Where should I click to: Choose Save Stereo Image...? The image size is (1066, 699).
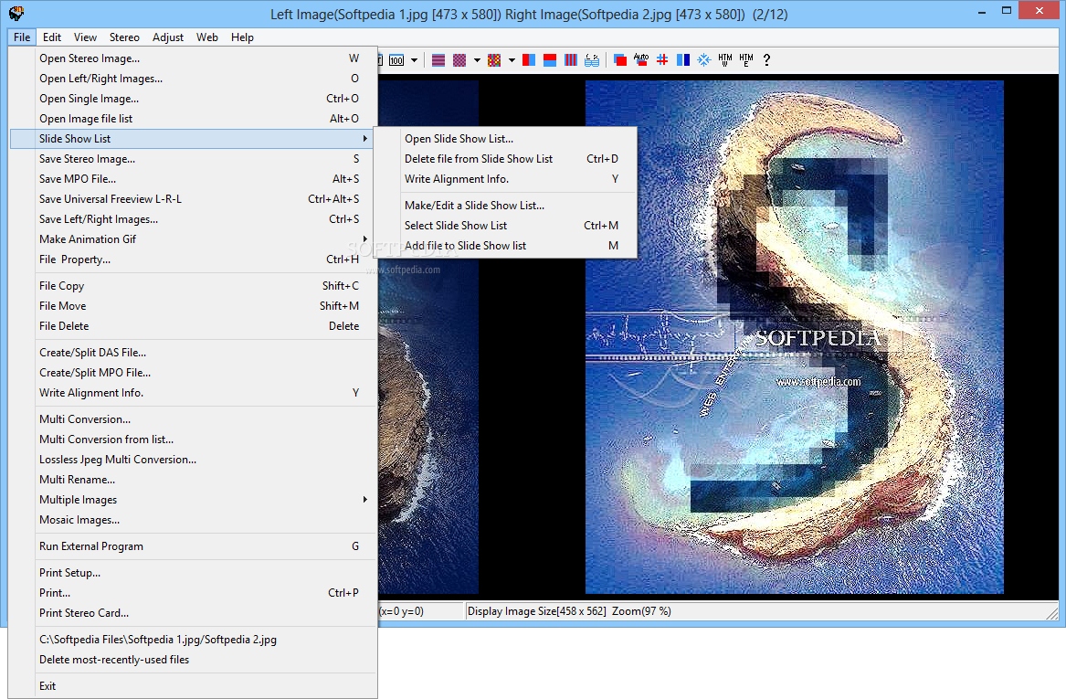click(x=193, y=158)
